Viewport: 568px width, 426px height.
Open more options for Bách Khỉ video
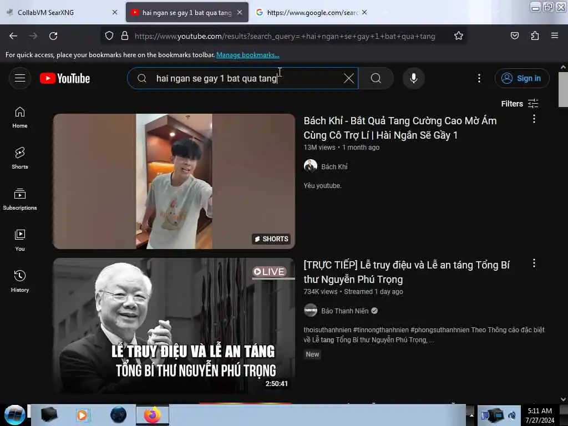click(x=534, y=119)
